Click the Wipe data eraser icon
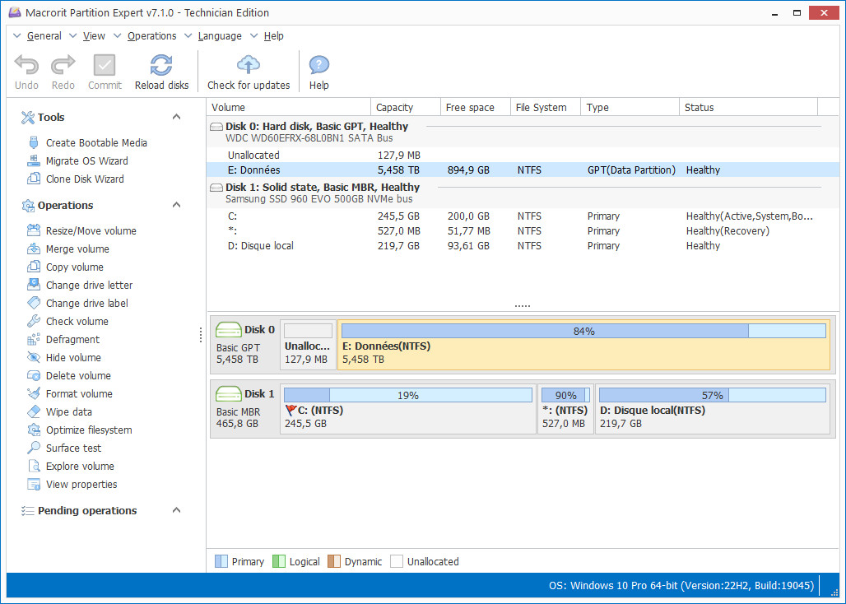This screenshot has width=846, height=604. pyautogui.click(x=34, y=411)
